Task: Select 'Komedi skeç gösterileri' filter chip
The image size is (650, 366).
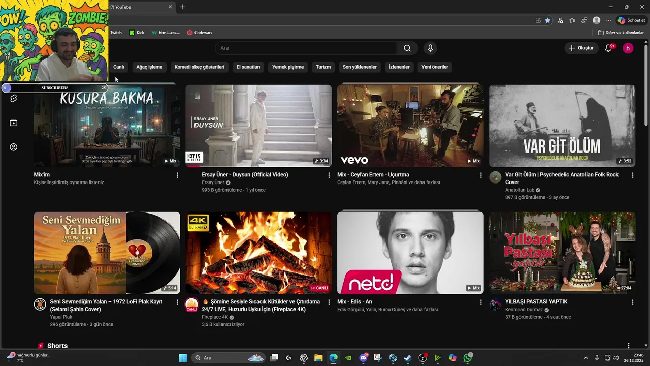Action: (x=199, y=67)
